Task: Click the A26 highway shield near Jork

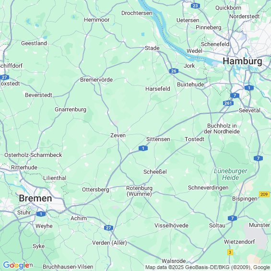Action: click(174, 71)
